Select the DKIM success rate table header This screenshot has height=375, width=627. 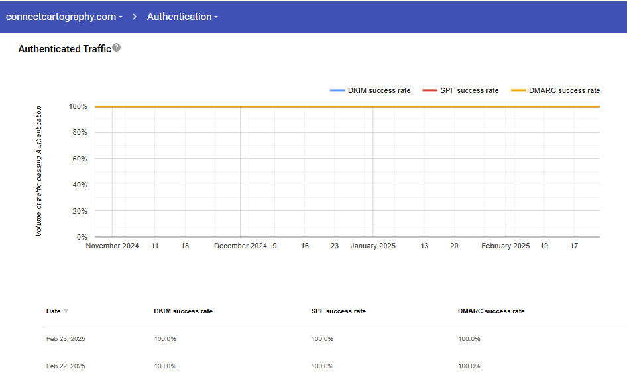tap(183, 311)
